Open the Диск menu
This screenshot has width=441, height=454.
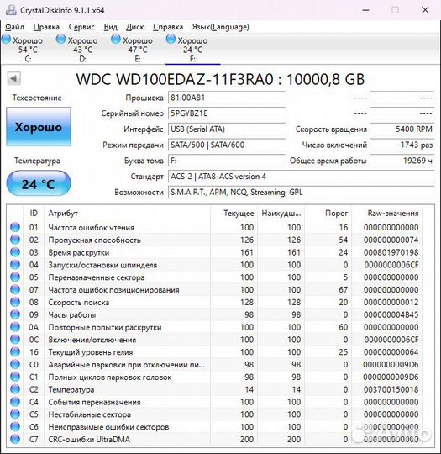135,27
